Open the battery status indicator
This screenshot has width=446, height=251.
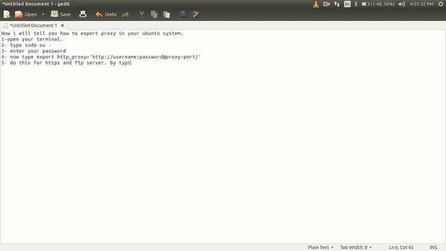[x=378, y=4]
